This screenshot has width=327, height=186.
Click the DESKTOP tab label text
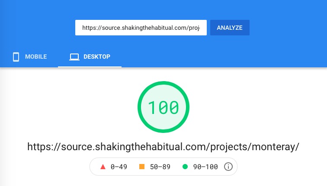[97, 57]
